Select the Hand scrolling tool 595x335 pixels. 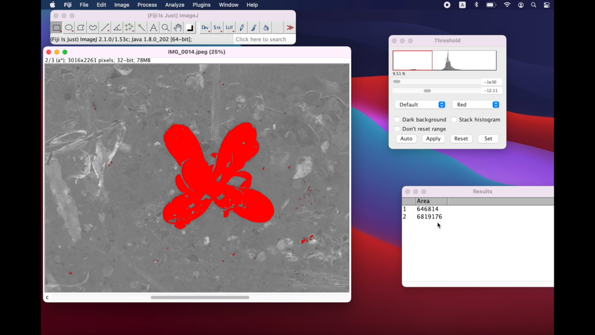tap(178, 28)
